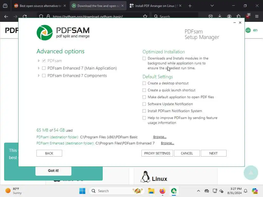263x197 pixels.
Task: Click the Firefox taskbar icon
Action: [162, 191]
